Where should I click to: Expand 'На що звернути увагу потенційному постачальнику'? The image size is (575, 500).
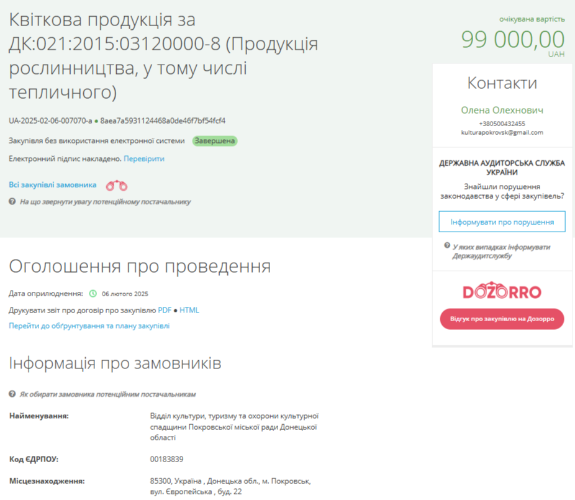(x=105, y=202)
